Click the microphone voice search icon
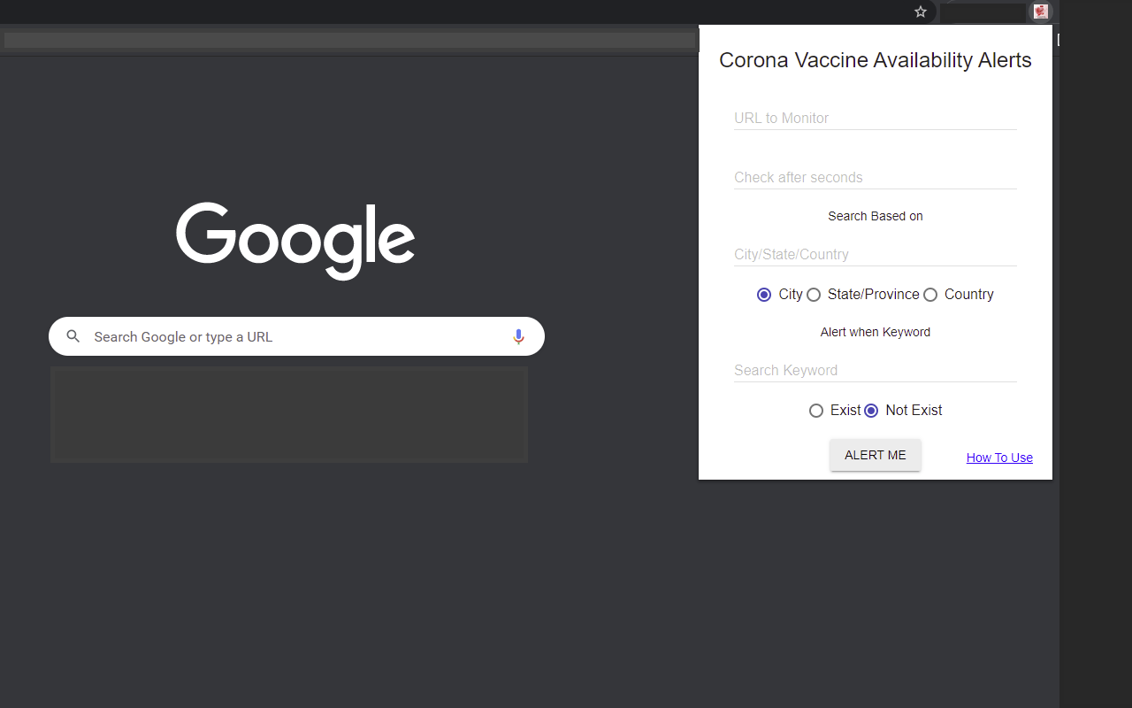This screenshot has width=1132, height=708. tap(519, 336)
